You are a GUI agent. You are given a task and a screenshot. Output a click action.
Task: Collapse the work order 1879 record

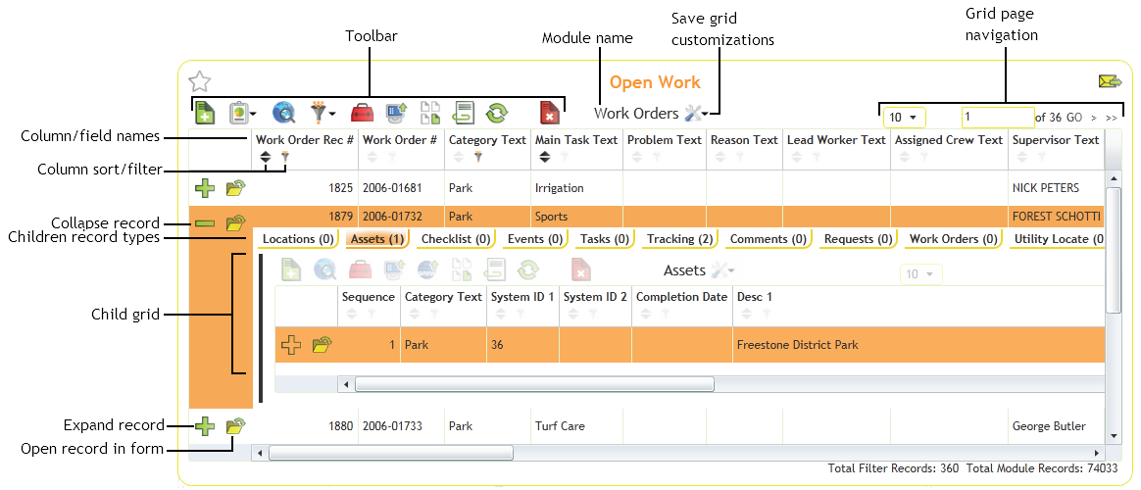click(204, 223)
